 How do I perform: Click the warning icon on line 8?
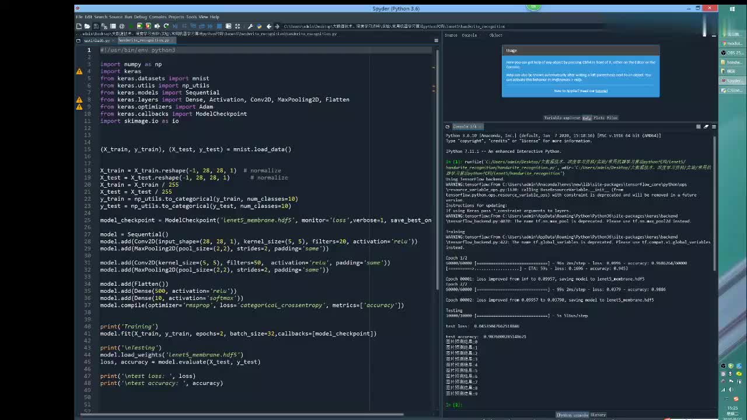pyautogui.click(x=79, y=100)
